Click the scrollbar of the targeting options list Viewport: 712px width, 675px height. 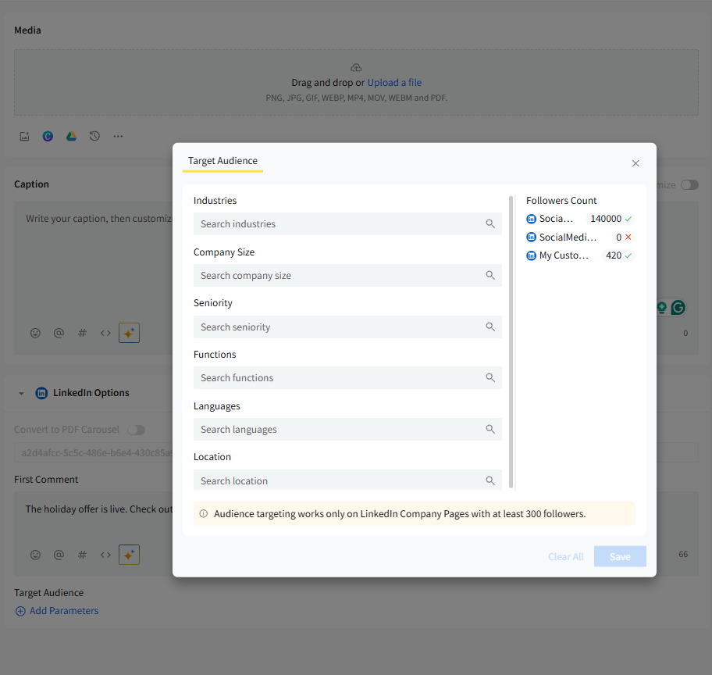(511, 341)
